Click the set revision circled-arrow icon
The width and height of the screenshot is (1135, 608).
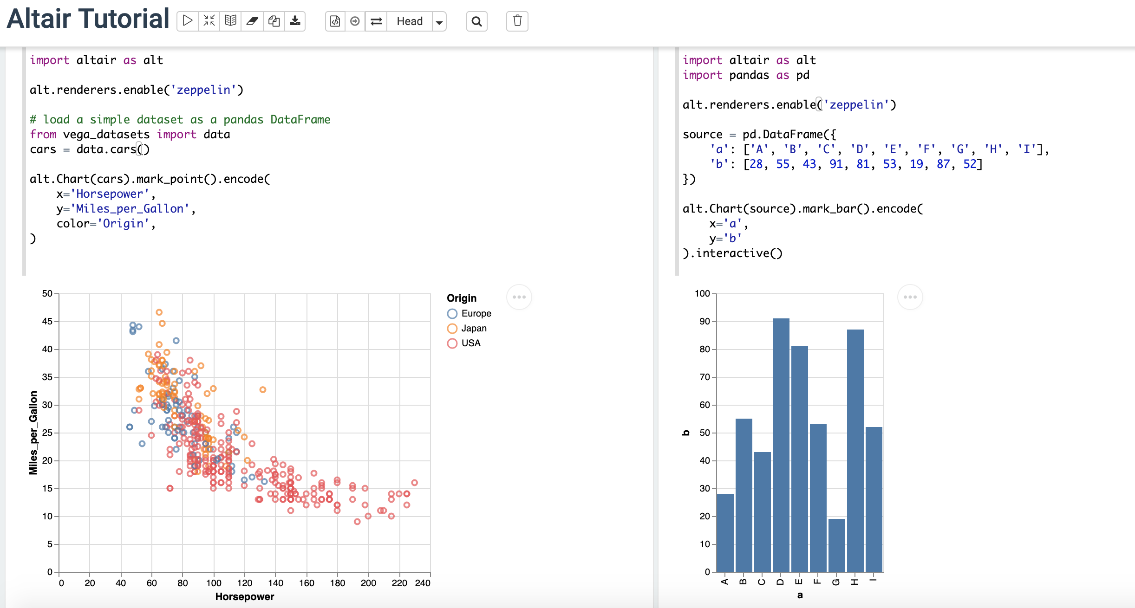click(x=355, y=21)
